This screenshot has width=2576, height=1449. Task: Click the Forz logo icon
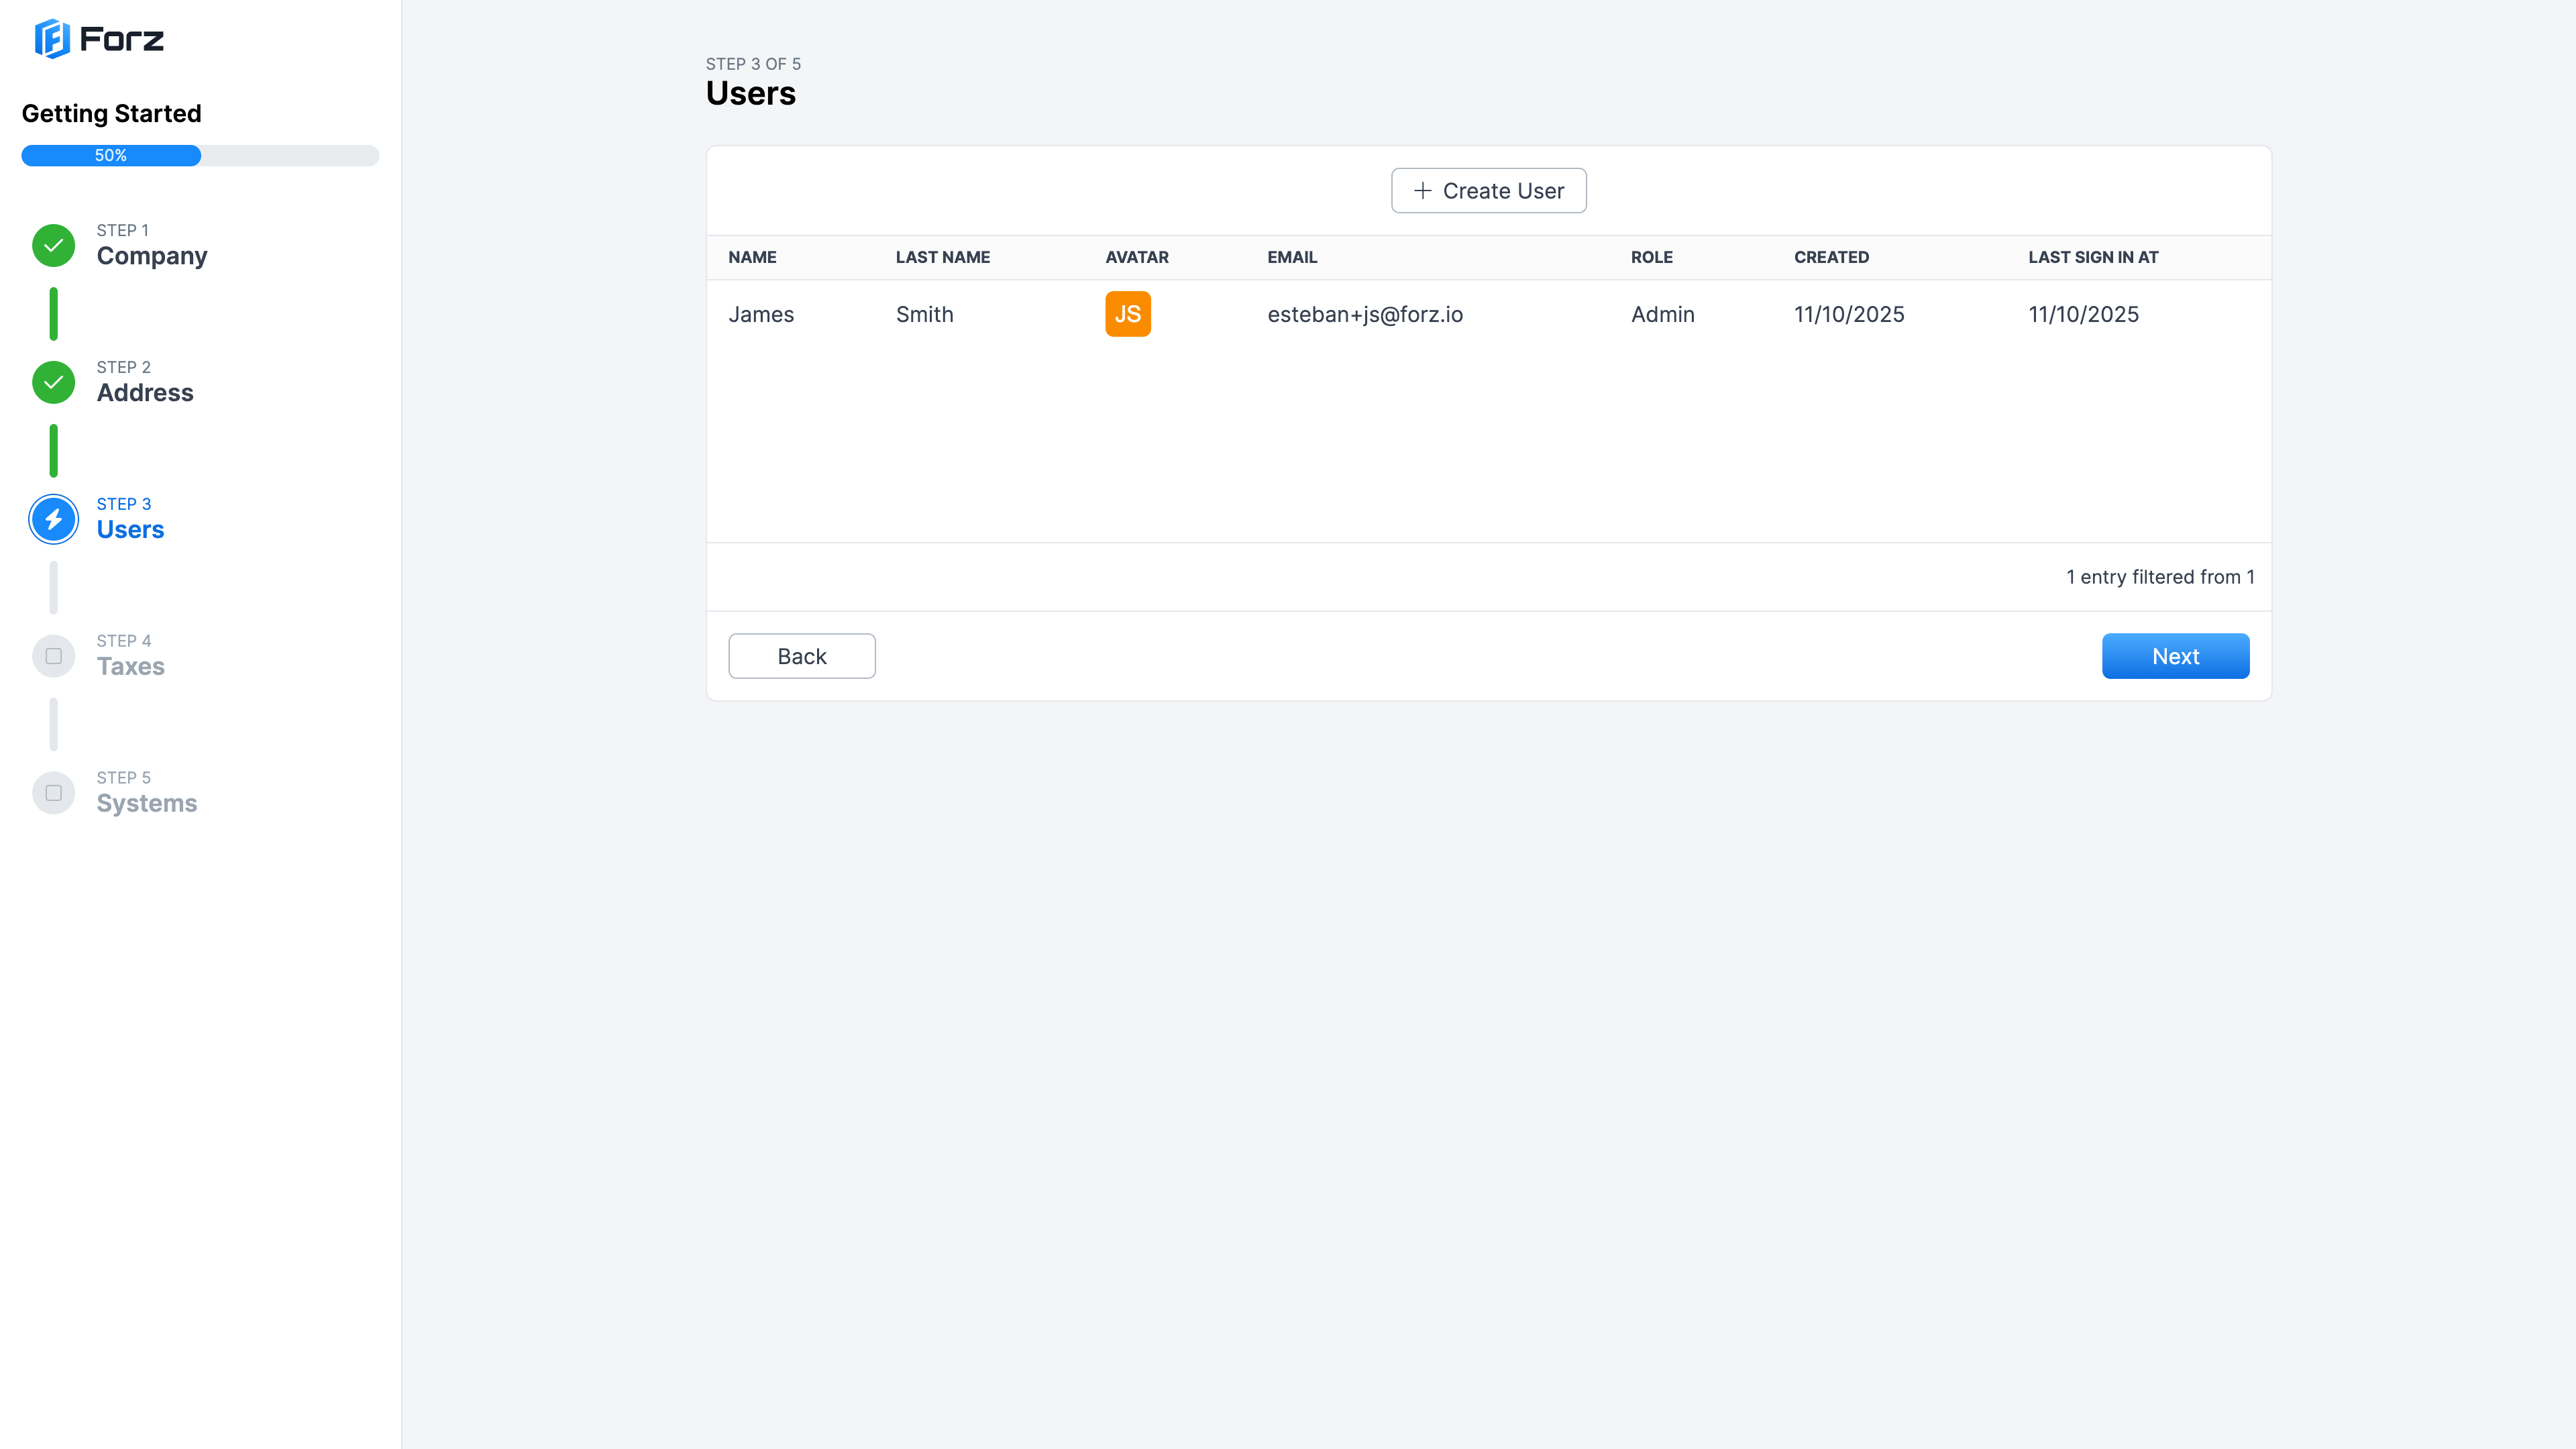[x=52, y=39]
